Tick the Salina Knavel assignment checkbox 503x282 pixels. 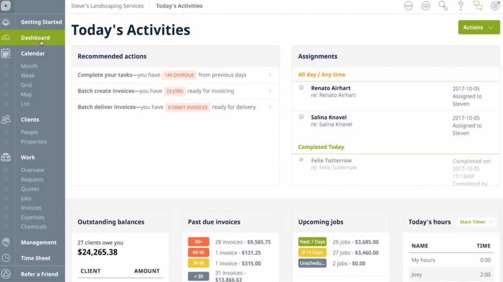pyautogui.click(x=302, y=117)
